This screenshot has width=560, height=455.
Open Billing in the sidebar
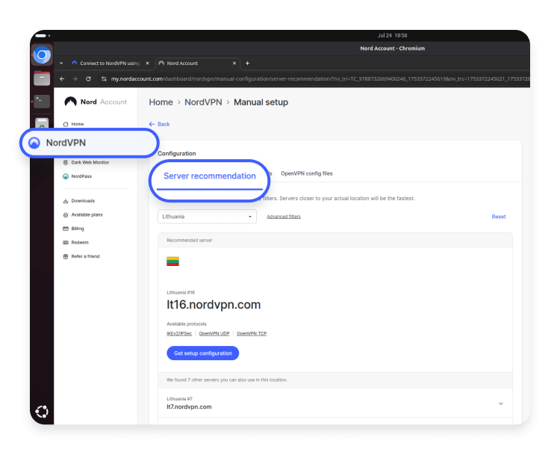pos(74,229)
